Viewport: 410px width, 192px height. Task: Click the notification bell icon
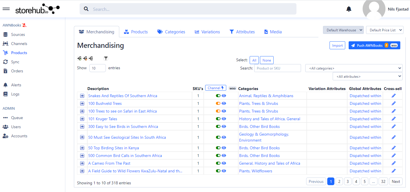pyautogui.click(x=349, y=9)
